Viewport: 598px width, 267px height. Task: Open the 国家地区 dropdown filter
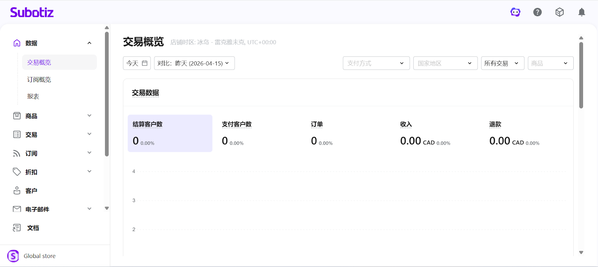(445, 63)
